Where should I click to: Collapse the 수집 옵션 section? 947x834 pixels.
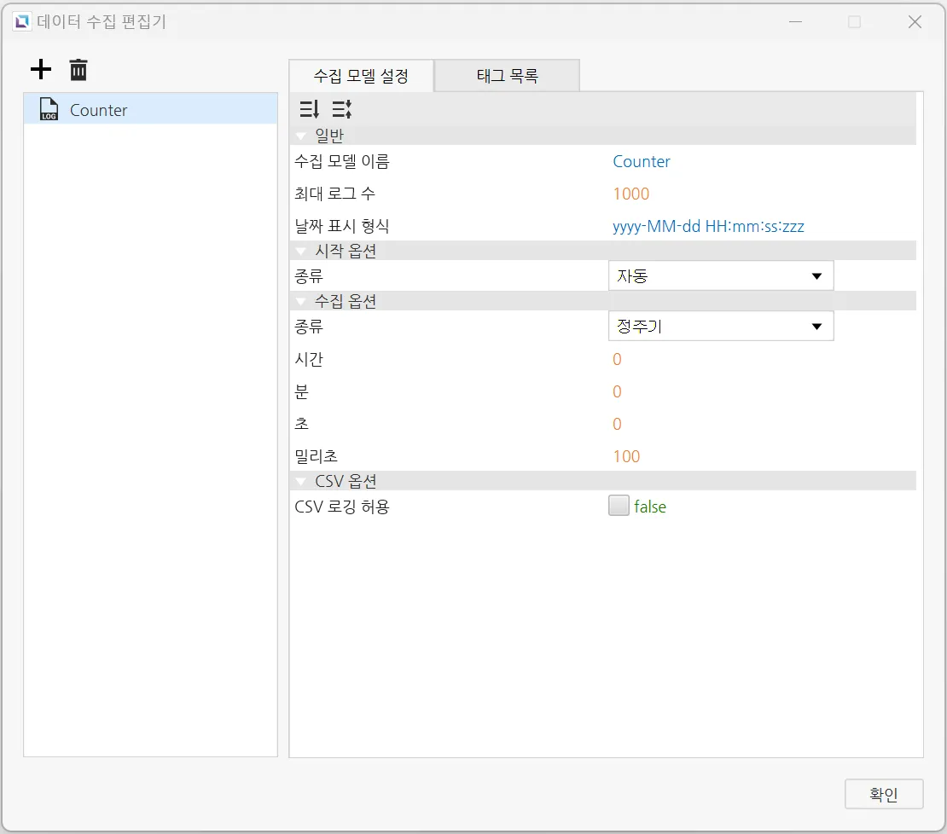pos(301,302)
